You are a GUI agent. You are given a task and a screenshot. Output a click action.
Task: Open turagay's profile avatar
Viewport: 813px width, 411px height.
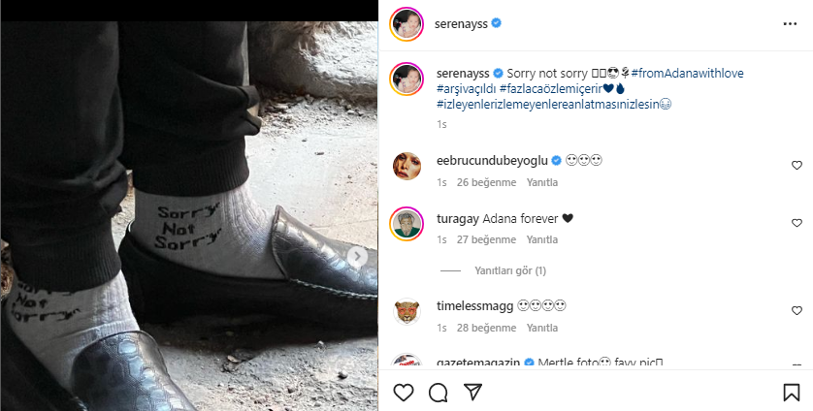point(406,224)
